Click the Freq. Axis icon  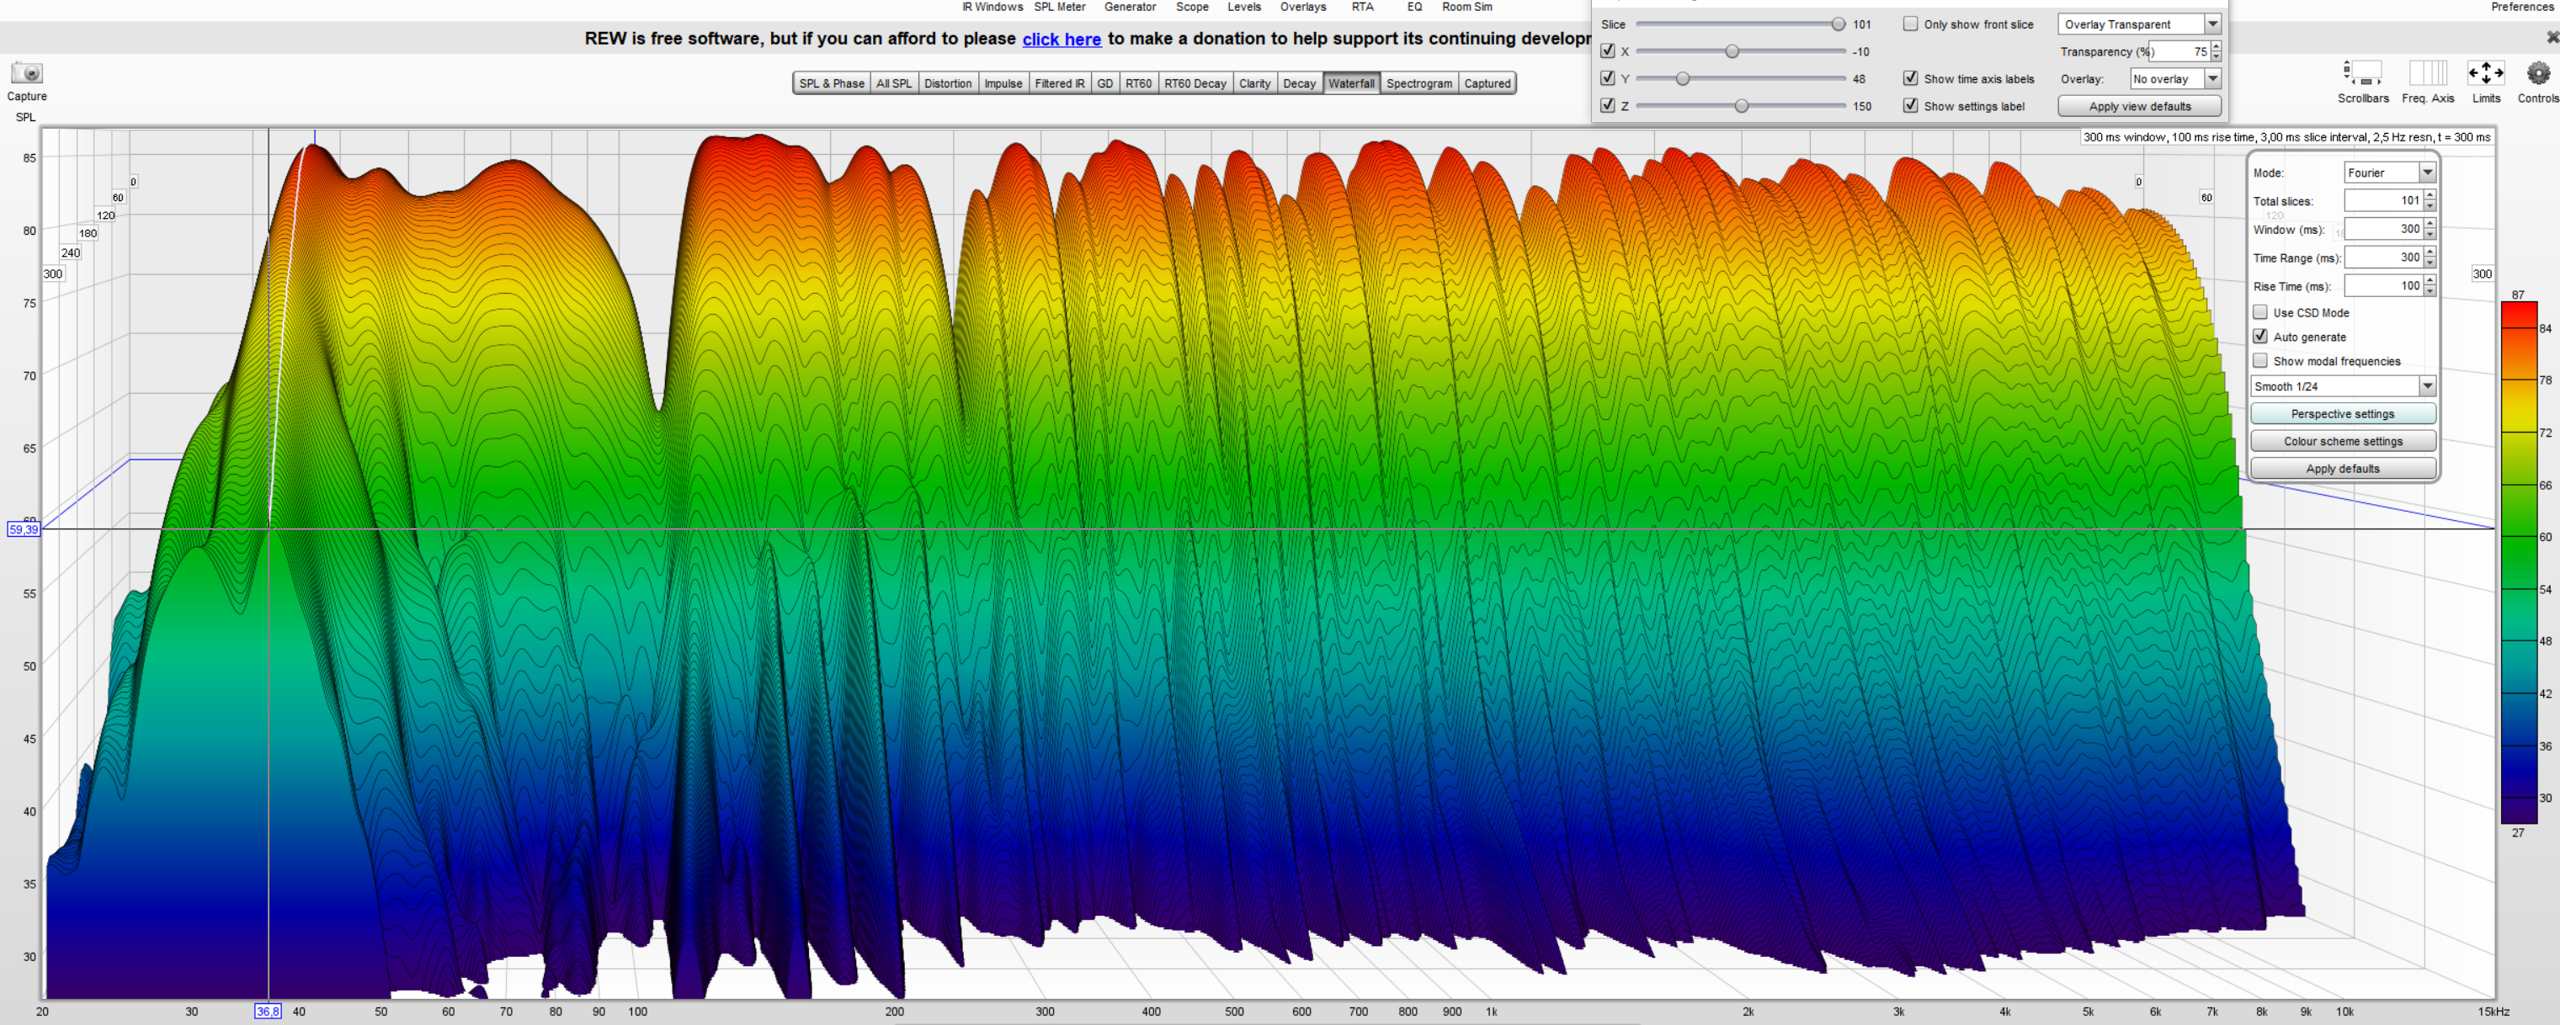pyautogui.click(x=2427, y=73)
